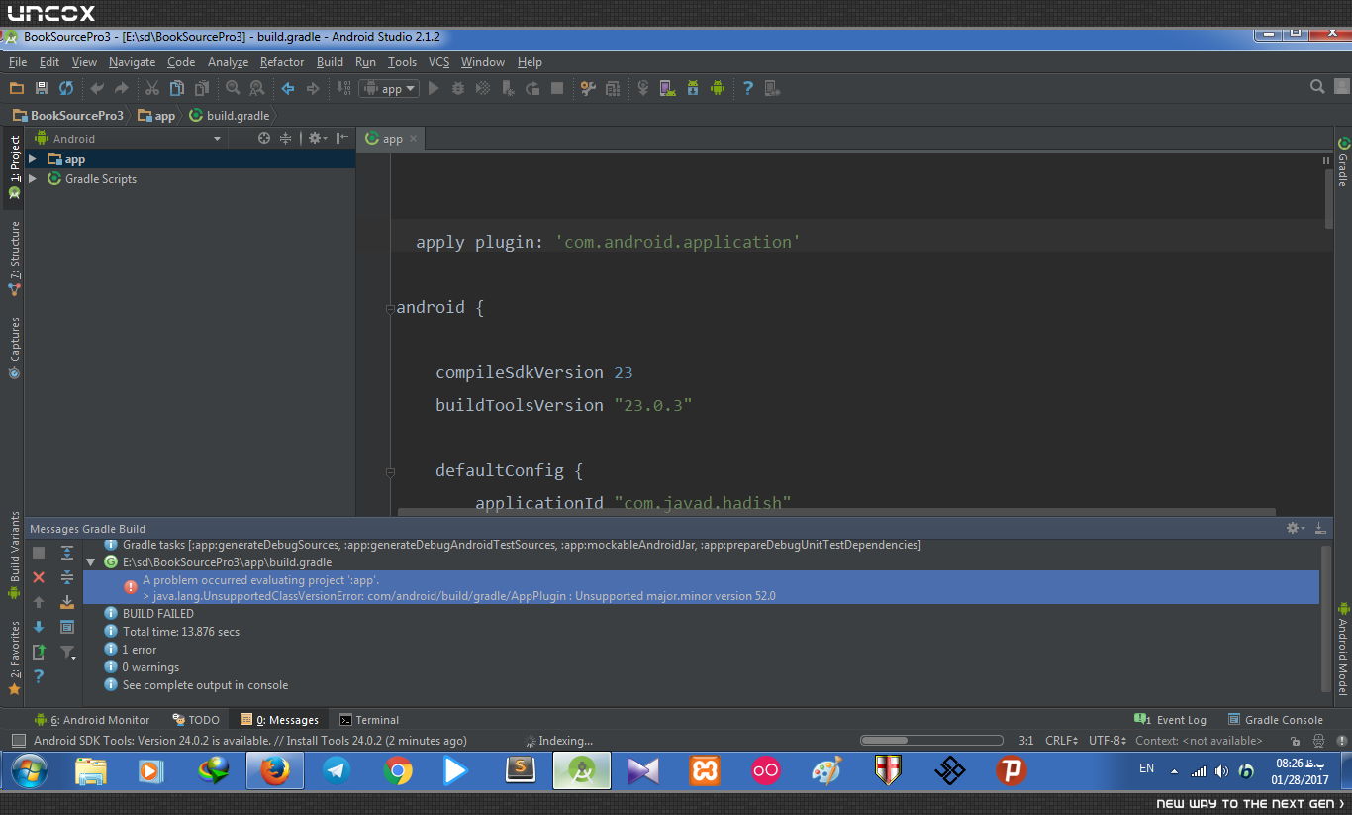This screenshot has height=815, width=1352.
Task: Open the Project panel gear settings dropdown
Action: tap(317, 139)
